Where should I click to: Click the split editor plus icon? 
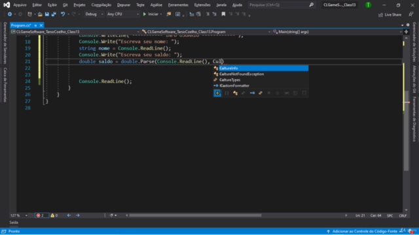coord(406,32)
